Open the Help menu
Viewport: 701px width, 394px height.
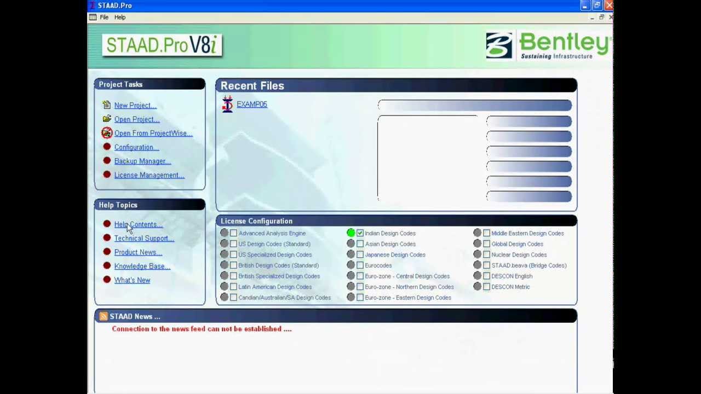tap(120, 17)
